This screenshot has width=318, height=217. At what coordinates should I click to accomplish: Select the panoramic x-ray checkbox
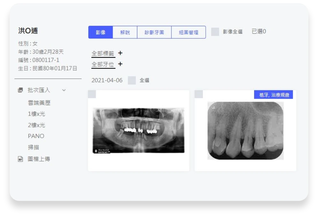point(92,94)
